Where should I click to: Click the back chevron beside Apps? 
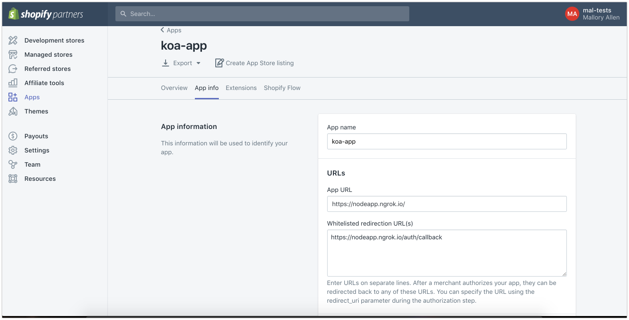point(162,30)
